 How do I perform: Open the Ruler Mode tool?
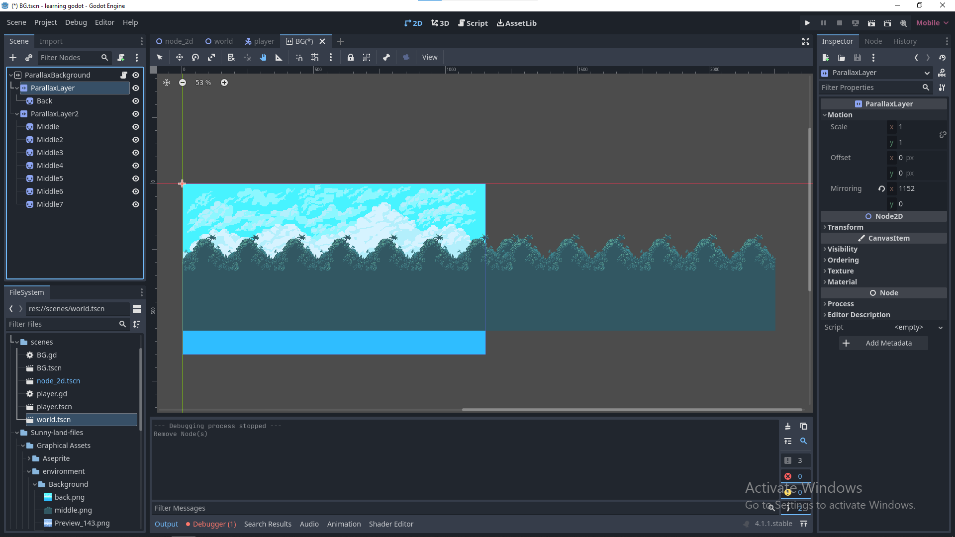click(x=279, y=57)
